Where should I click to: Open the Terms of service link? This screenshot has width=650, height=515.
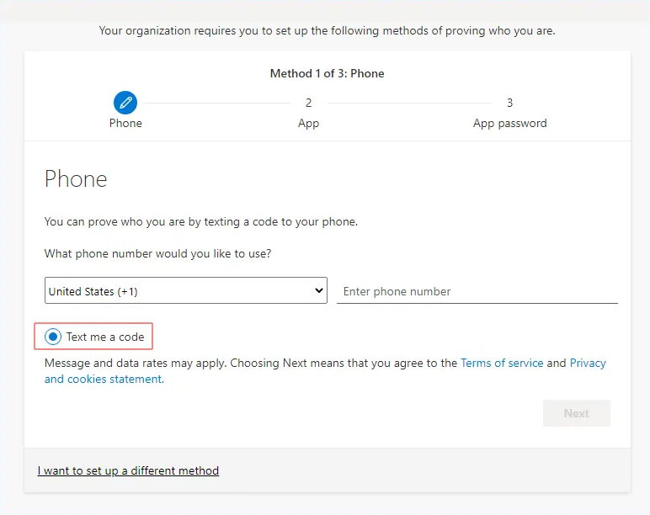click(x=502, y=363)
